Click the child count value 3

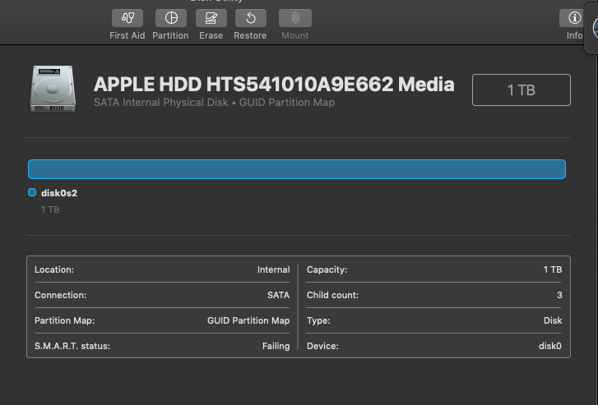559,295
